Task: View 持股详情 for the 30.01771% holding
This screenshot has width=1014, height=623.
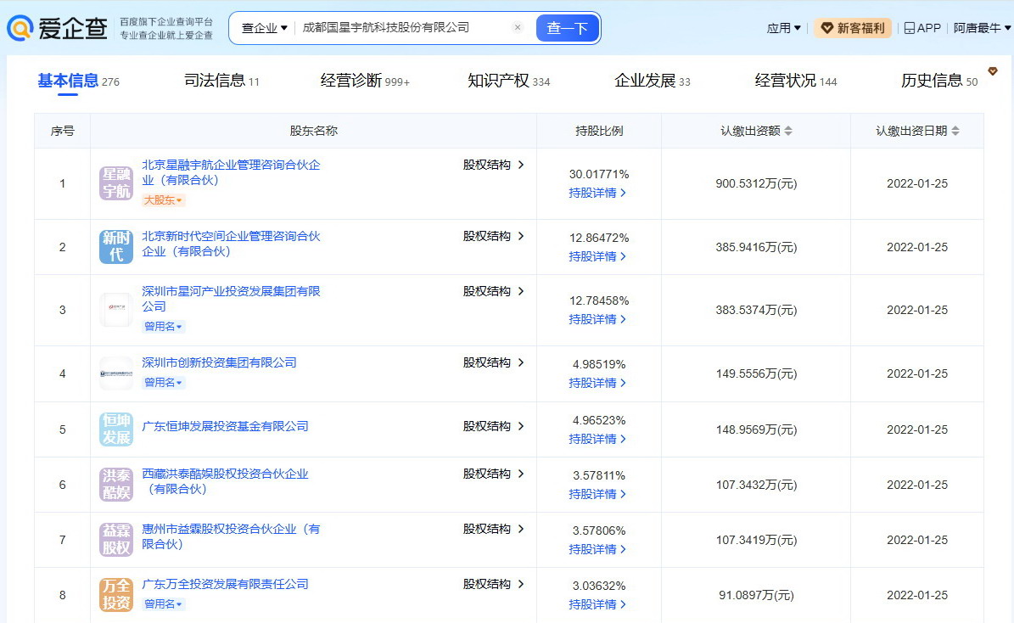Action: 597,193
